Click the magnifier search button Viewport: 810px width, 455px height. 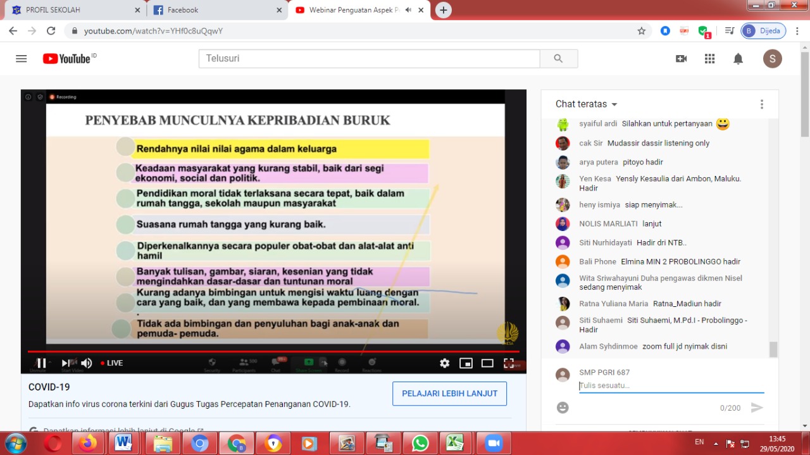point(558,58)
